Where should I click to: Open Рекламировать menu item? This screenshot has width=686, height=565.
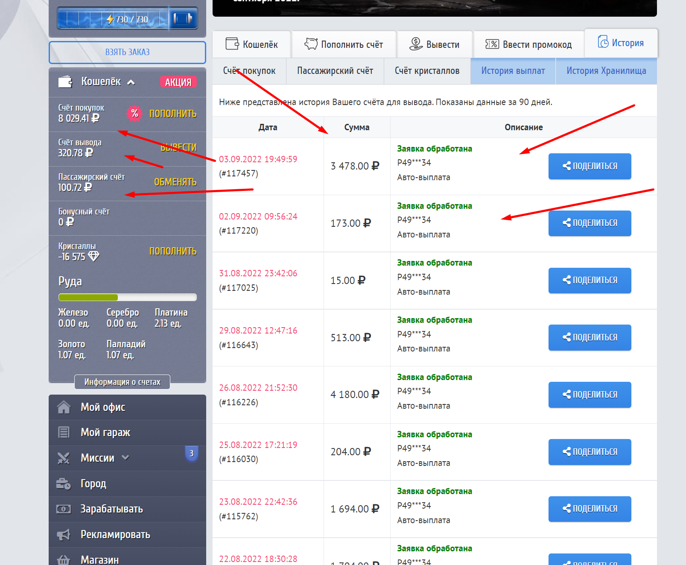click(127, 535)
